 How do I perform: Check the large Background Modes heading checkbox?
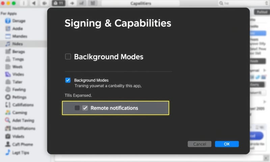68,56
